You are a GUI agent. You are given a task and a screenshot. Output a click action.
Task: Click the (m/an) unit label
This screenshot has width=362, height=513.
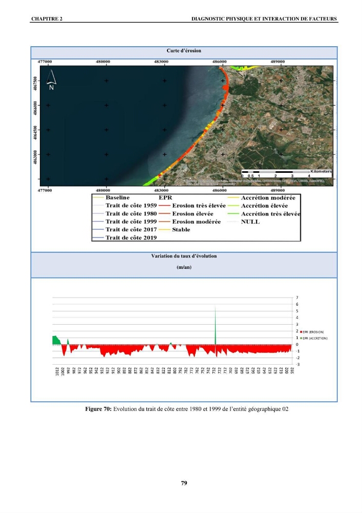pos(184,267)
